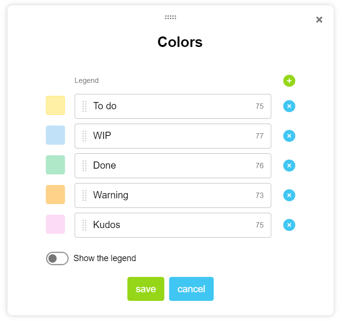Remove the Done legend entry
Image resolution: width=343 pixels, height=321 pixels.
tap(289, 166)
